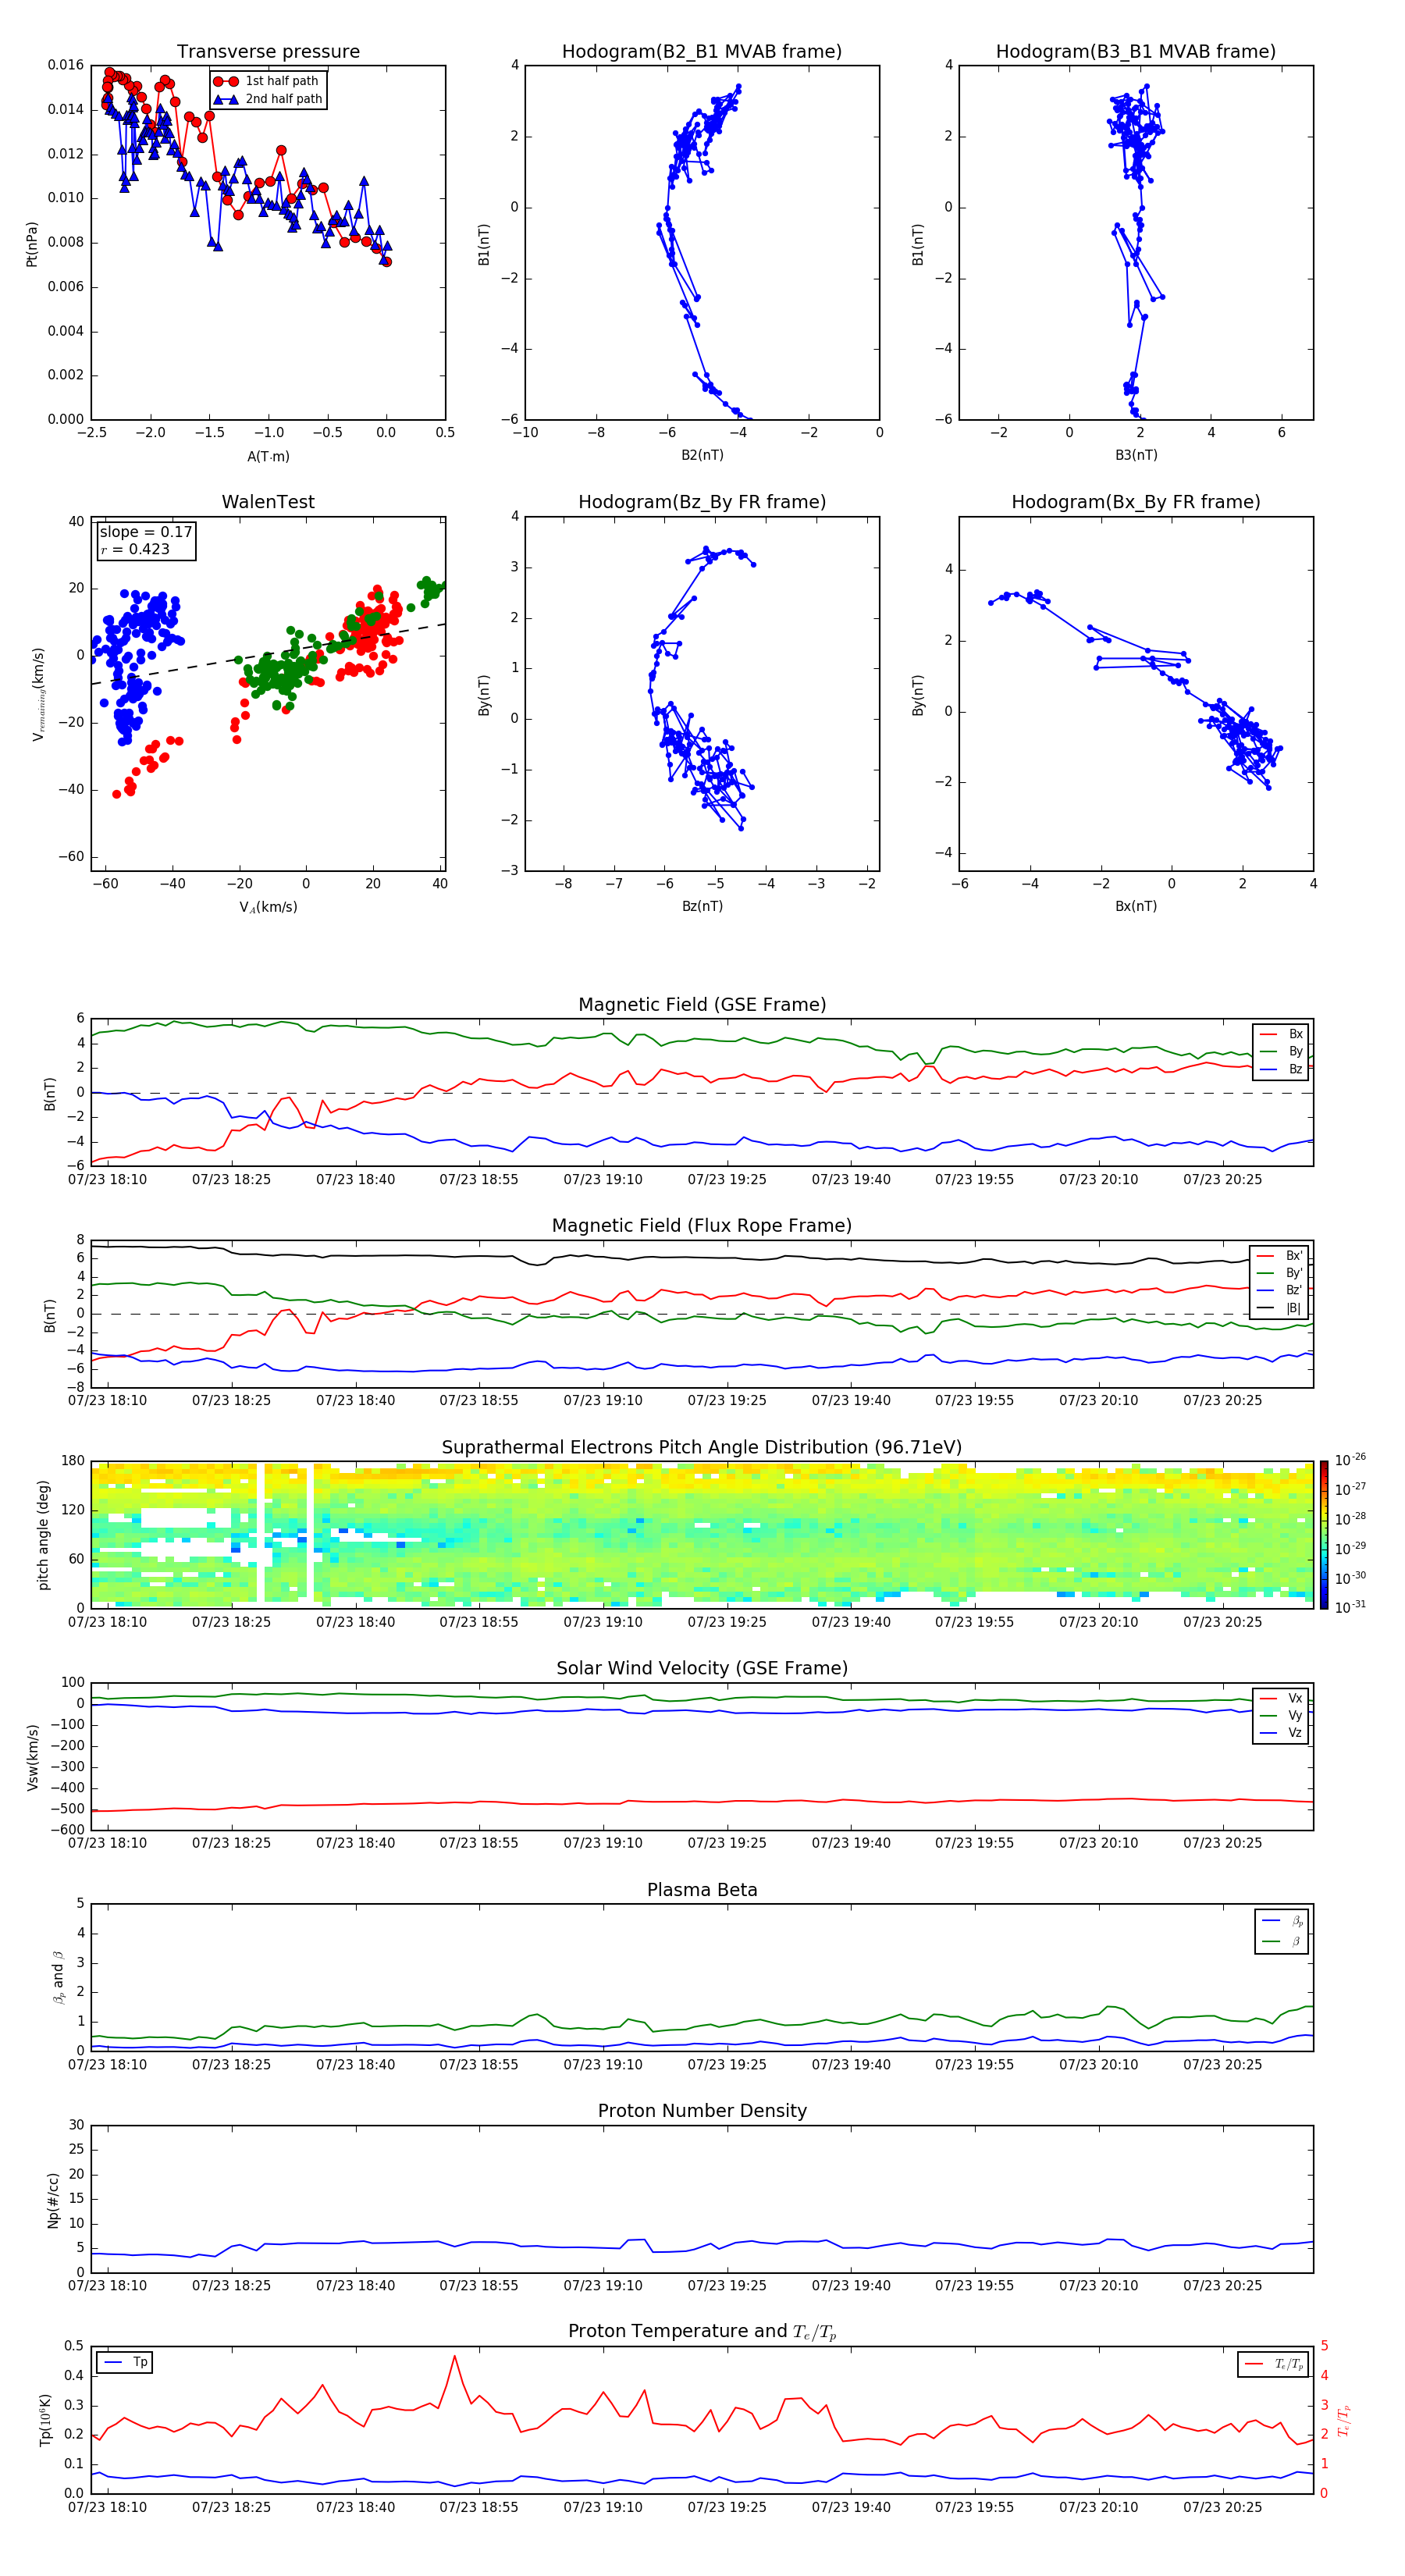Select the red 'Te/Tp' right-axis label

[x=1343, y=2420]
